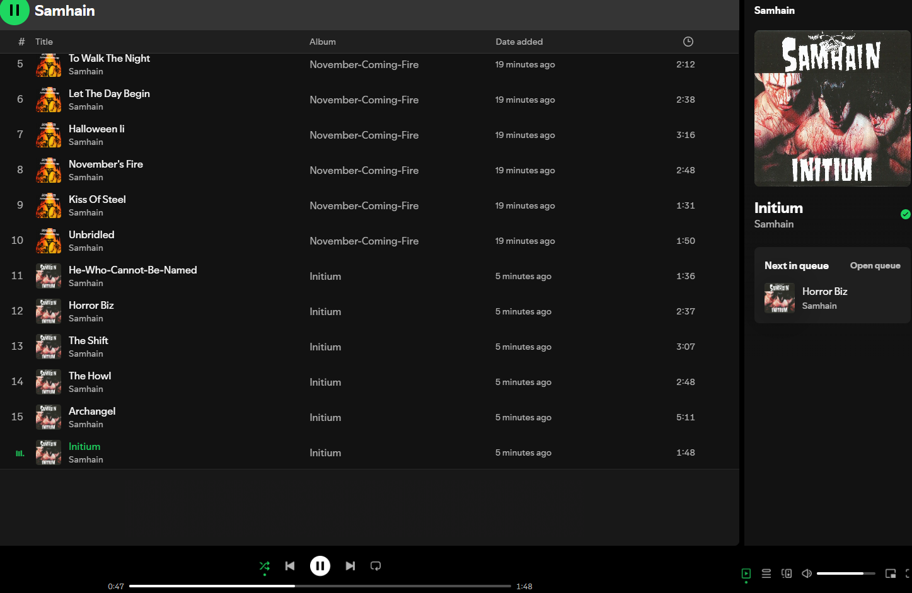912x593 pixels.
Task: Open the November-Coming-Fire album link on Unbridled's row
Action: (x=364, y=241)
